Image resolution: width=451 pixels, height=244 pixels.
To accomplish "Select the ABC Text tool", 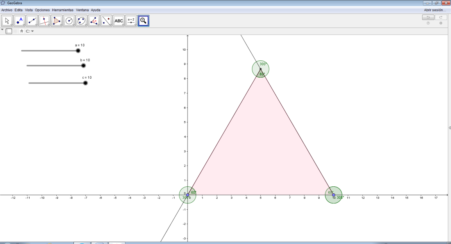I will (118, 21).
